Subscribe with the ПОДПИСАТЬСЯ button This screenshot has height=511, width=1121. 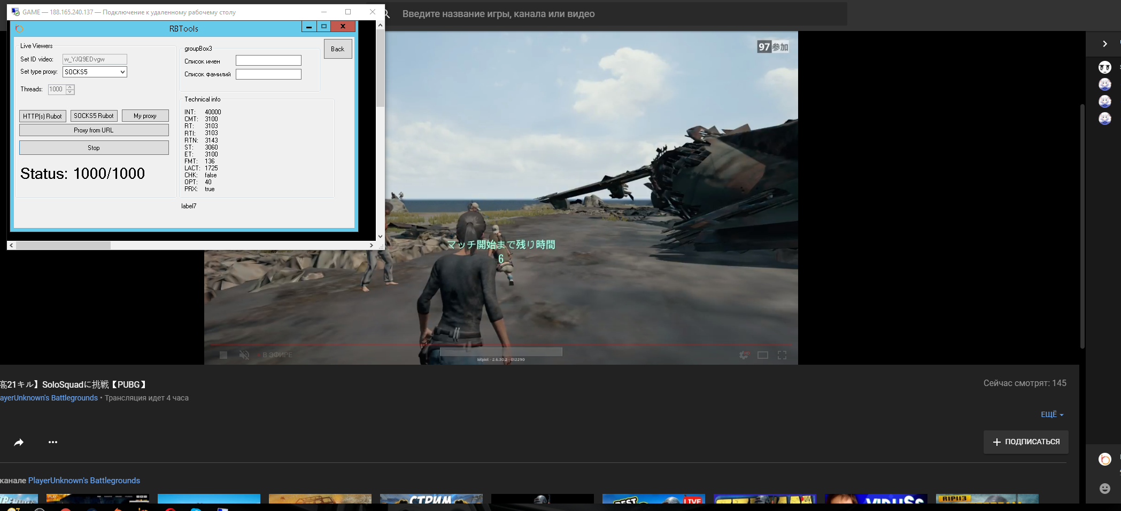click(1026, 442)
